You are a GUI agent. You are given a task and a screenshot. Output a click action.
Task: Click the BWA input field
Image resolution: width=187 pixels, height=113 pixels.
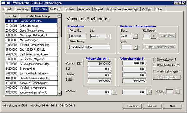click(x=126, y=47)
